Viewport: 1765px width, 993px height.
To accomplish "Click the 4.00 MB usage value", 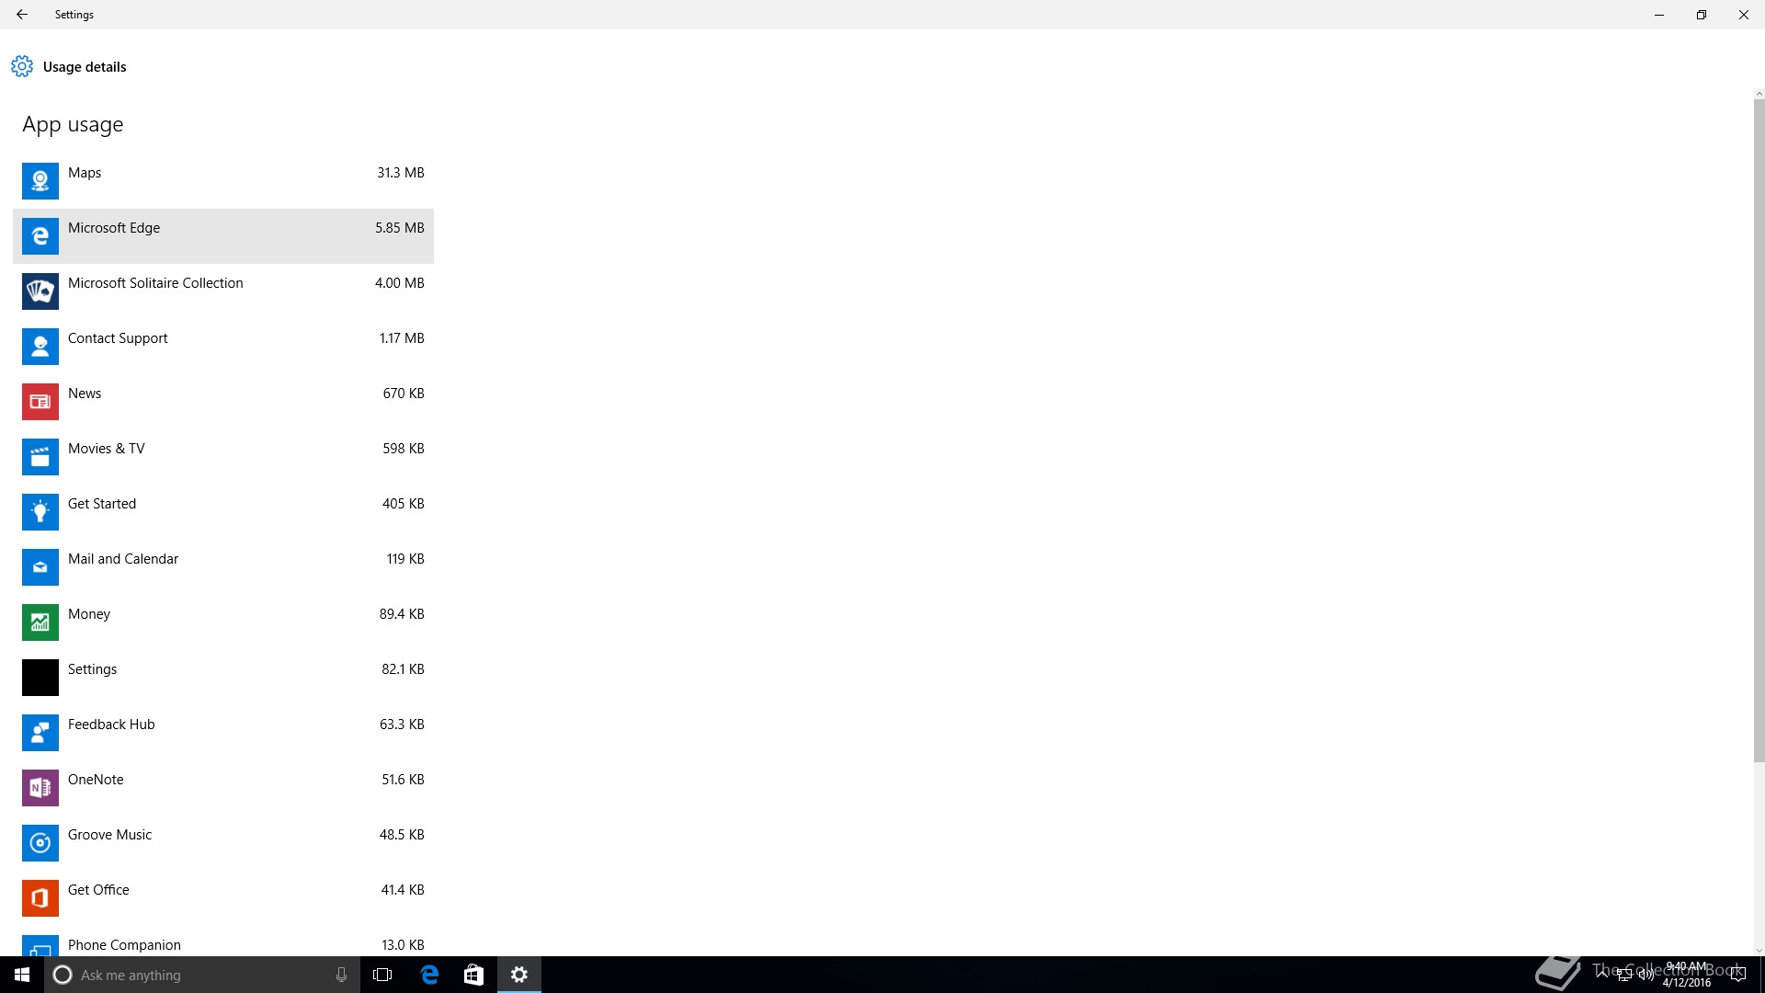I will pos(400,283).
